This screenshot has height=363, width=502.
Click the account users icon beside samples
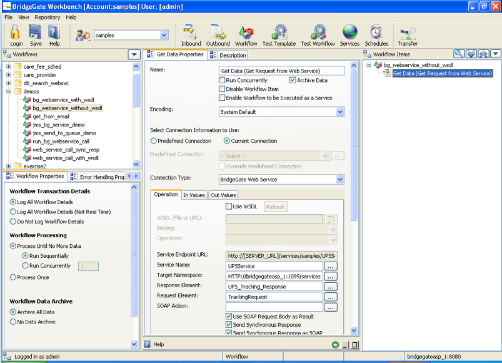pos(83,35)
